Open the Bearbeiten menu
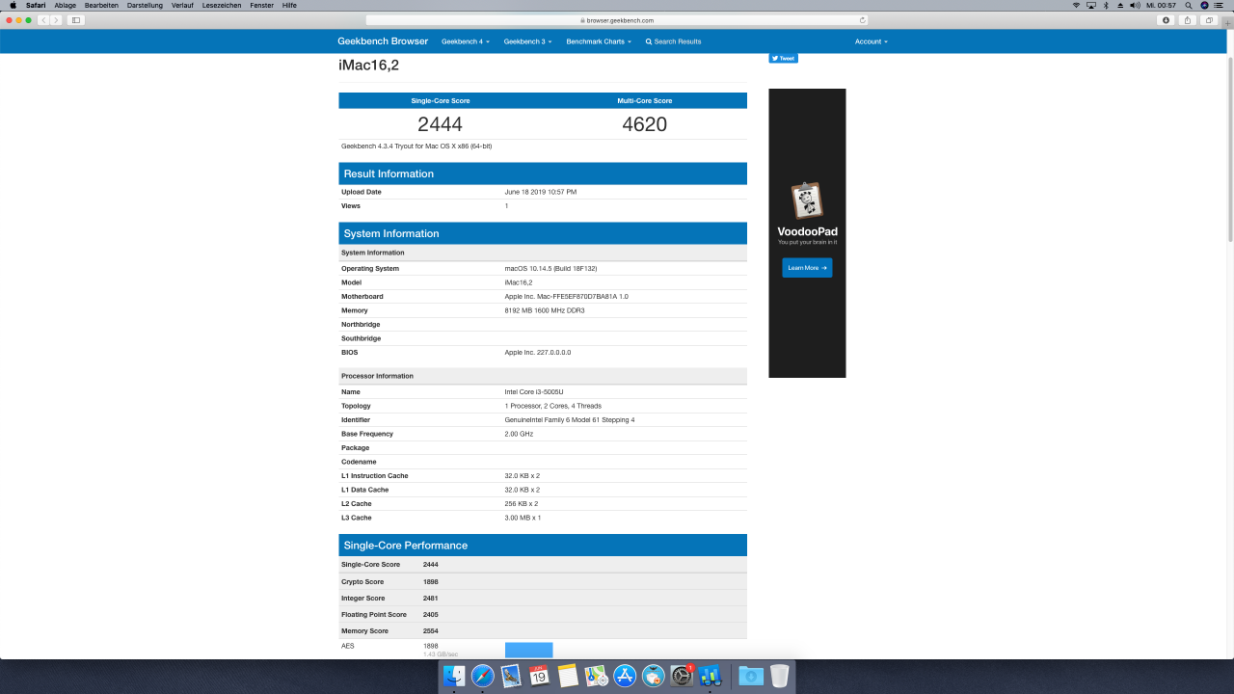Image resolution: width=1234 pixels, height=694 pixels. 101,5
